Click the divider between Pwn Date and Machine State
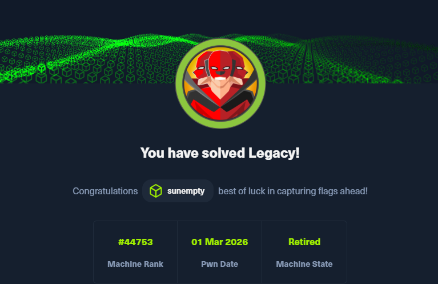 point(262,252)
